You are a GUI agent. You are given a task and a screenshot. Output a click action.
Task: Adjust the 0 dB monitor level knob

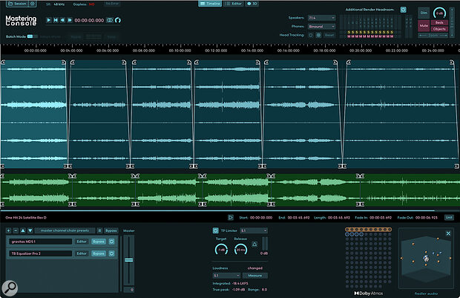pos(439,13)
